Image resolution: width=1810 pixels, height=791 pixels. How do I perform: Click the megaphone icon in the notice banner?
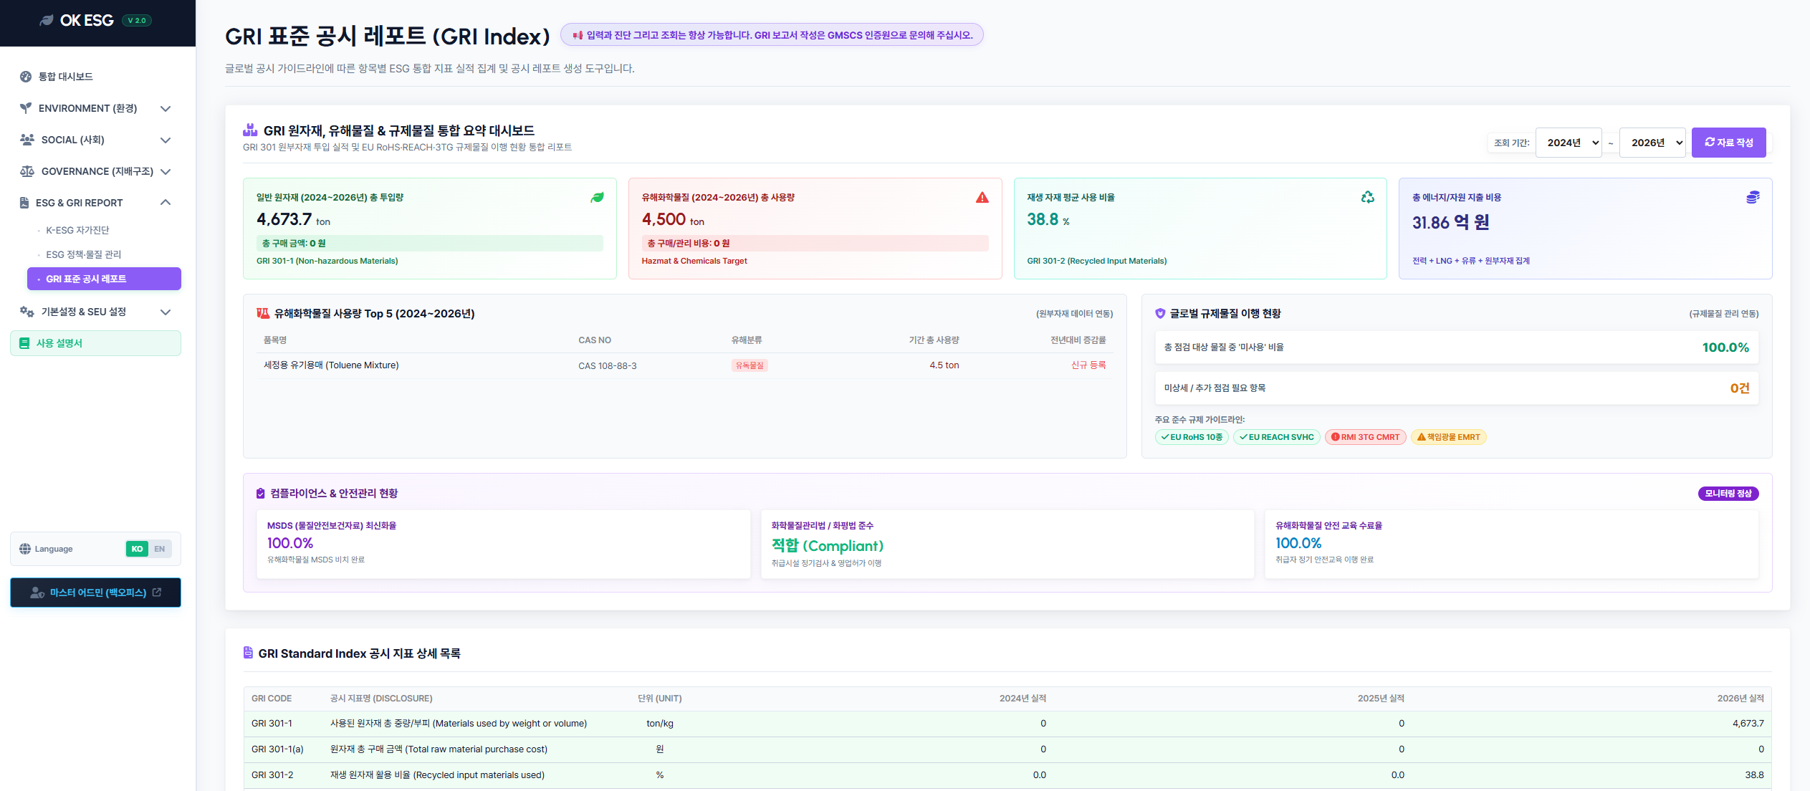(578, 35)
